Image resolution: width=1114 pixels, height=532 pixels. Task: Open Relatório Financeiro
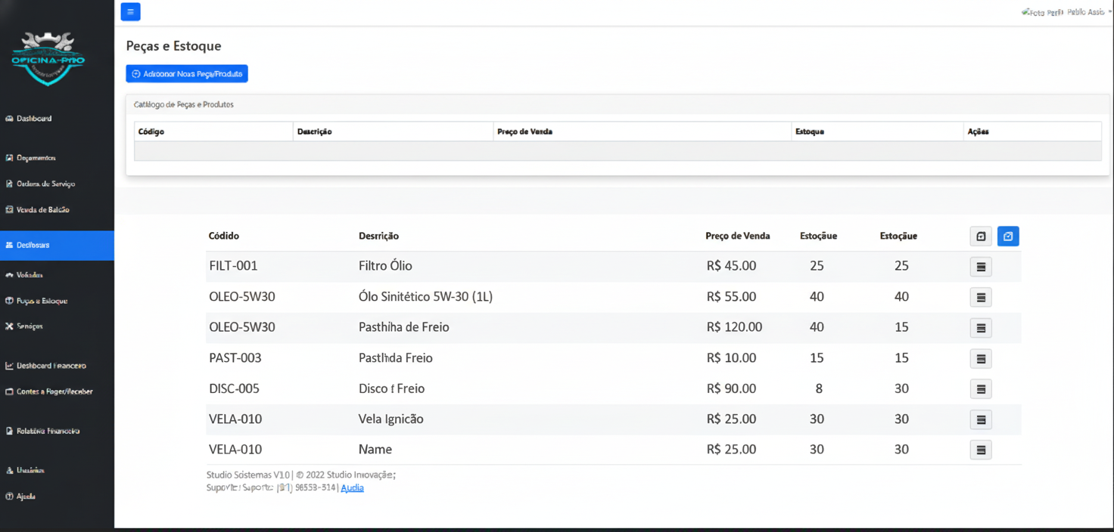point(42,431)
